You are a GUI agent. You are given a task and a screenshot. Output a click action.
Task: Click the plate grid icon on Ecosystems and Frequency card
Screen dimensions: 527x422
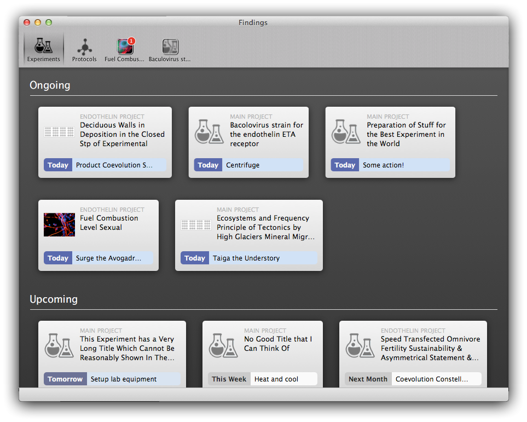(196, 224)
